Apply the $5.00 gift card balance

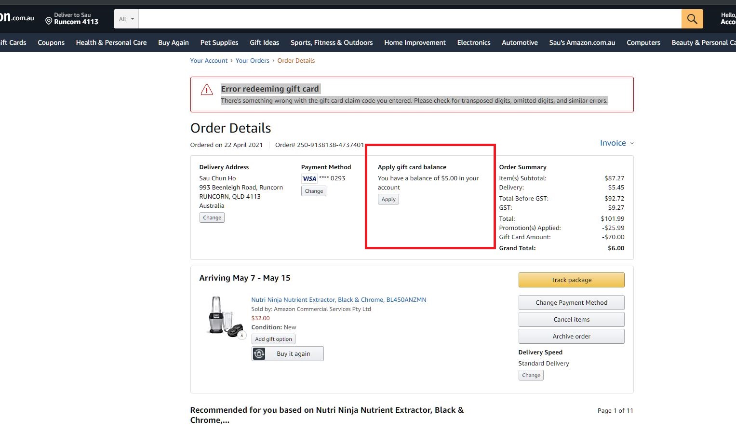tap(388, 199)
